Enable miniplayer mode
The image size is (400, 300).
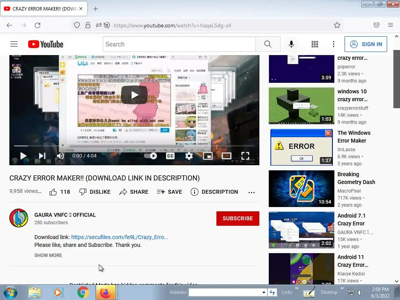pyautogui.click(x=208, y=155)
